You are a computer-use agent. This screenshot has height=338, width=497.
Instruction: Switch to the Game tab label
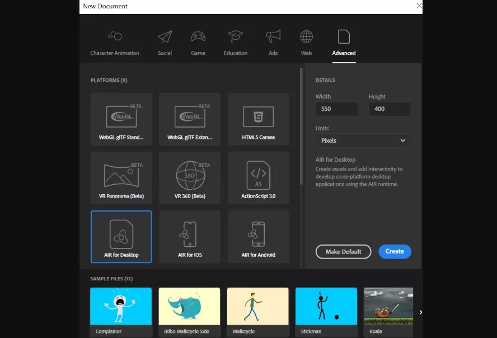[198, 53]
